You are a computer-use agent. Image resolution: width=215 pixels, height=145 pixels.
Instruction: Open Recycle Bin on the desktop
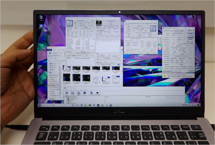tap(41, 18)
